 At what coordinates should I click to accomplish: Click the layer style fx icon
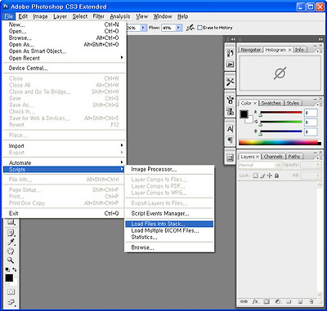[255, 301]
